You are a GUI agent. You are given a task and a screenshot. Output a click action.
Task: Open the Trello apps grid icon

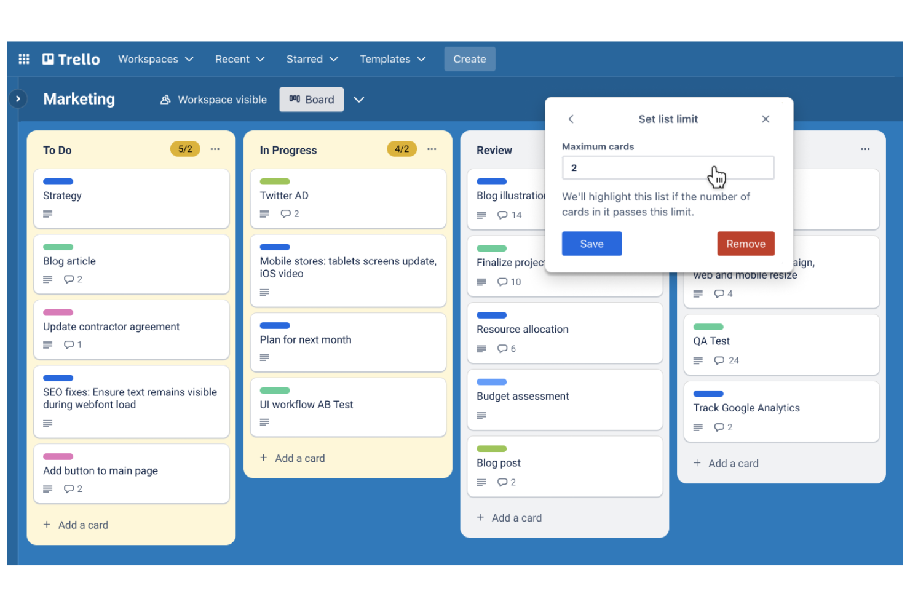tap(23, 58)
